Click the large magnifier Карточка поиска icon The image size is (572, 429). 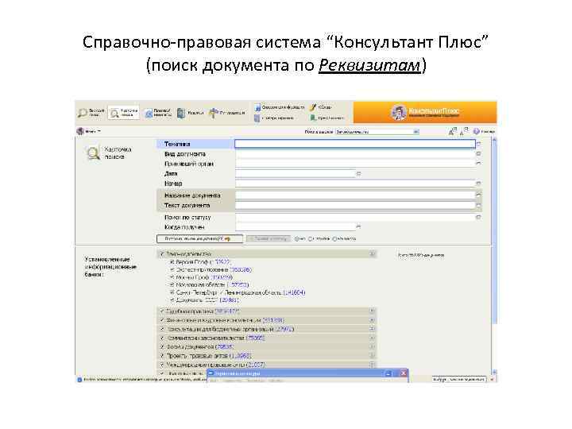click(x=93, y=153)
